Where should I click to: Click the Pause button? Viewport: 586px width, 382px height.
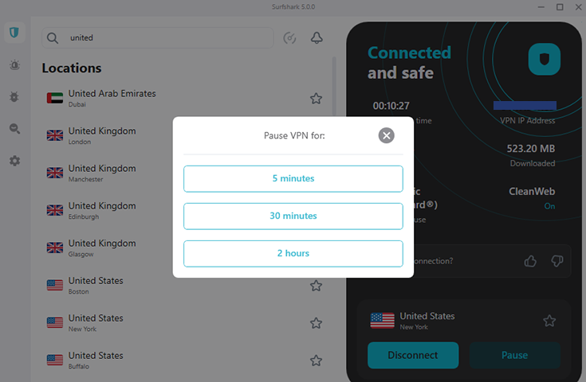point(514,355)
